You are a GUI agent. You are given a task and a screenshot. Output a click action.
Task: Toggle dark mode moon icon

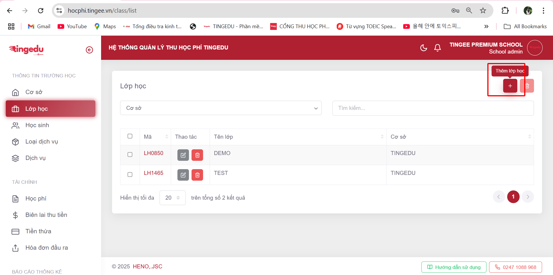pos(423,48)
